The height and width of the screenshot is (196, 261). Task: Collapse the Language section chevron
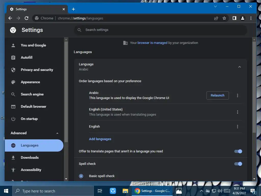(x=240, y=67)
